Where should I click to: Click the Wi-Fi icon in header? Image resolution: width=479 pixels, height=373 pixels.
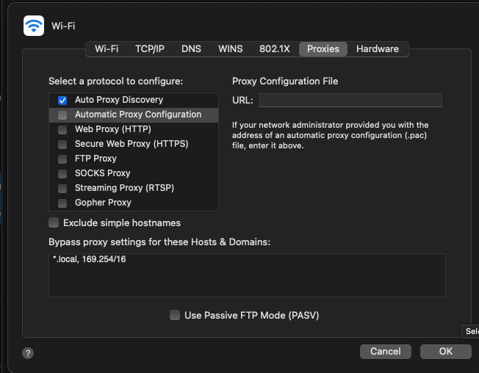point(34,26)
